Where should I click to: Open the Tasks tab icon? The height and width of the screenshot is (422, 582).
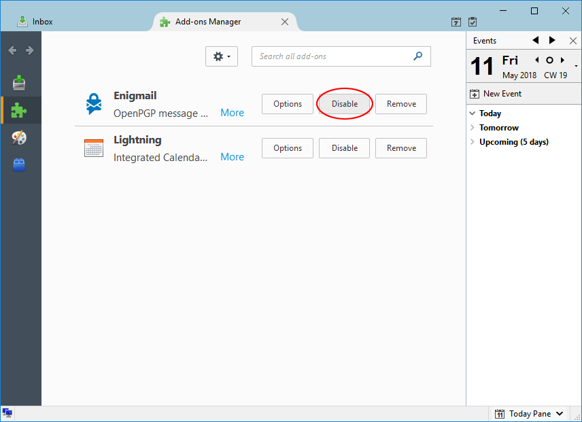click(473, 22)
